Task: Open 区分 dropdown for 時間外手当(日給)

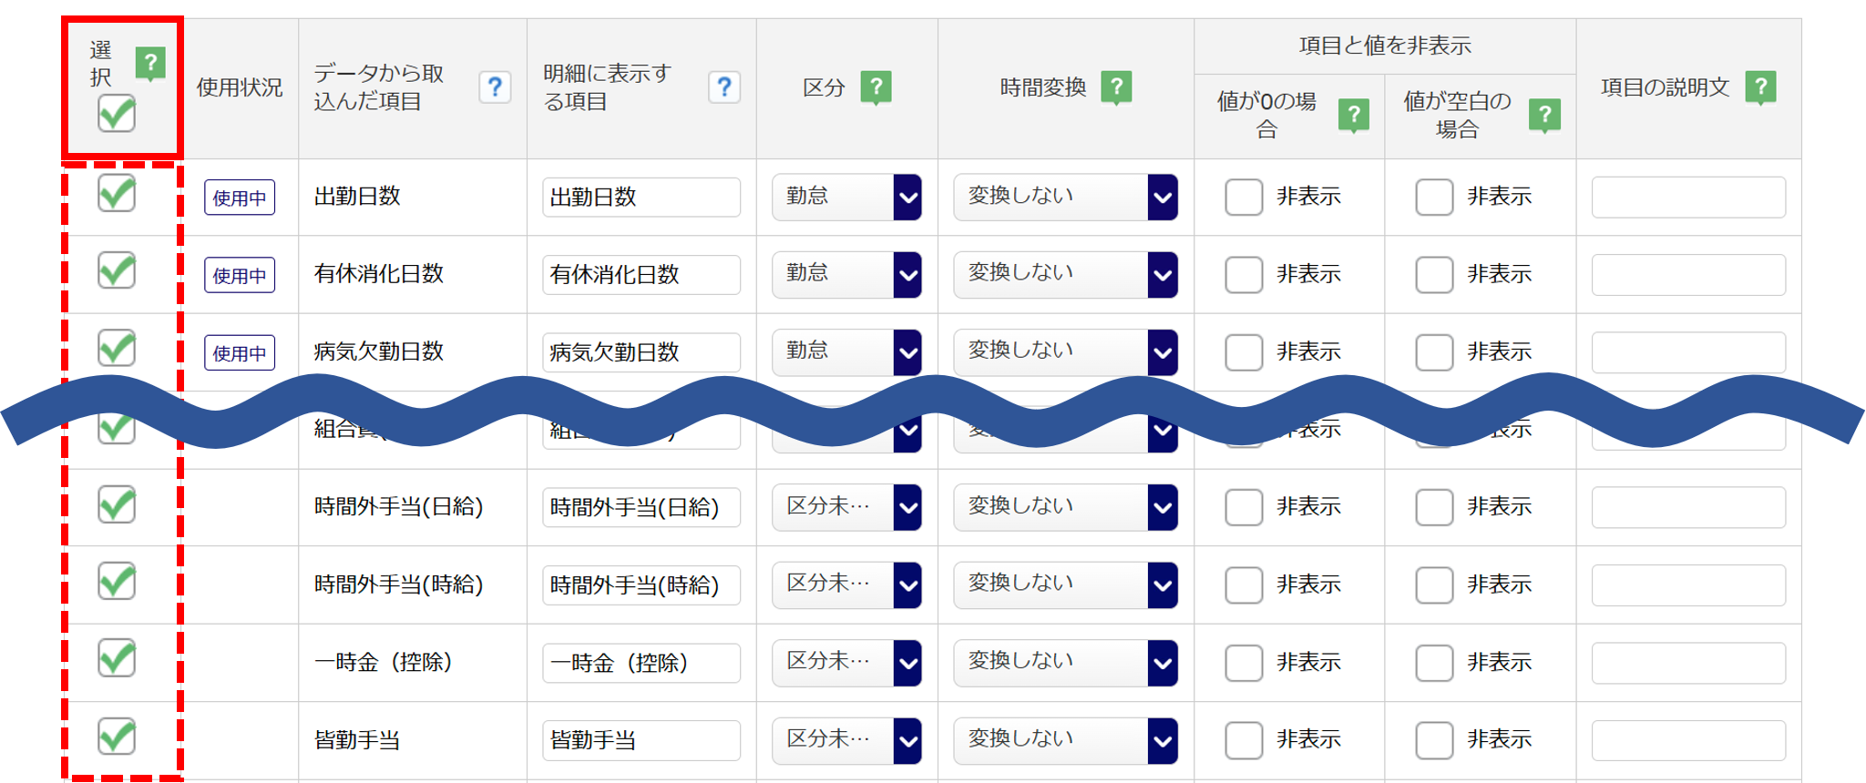Action: tap(847, 507)
